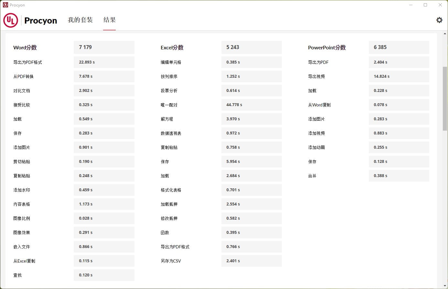Click the 0.385 s value
Image resolution: width=448 pixels, height=289 pixels.
[x=251, y=62]
